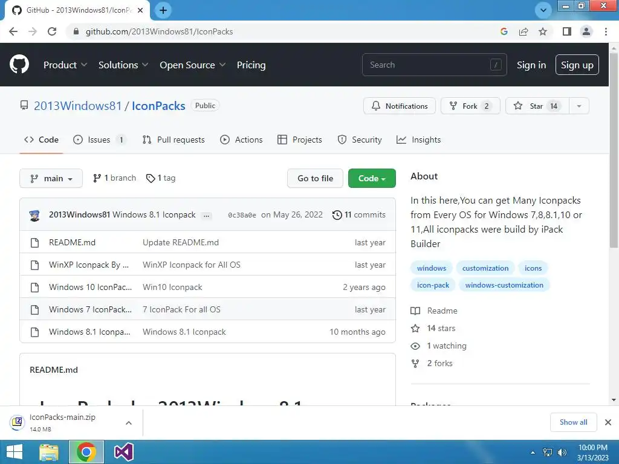Open Visual Studio from taskbar
The image size is (619, 464).
point(123,452)
